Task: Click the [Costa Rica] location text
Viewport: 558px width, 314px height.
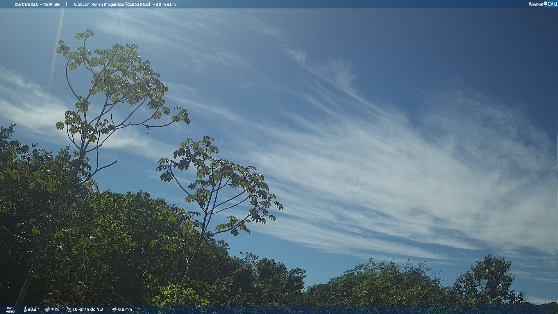Action: tap(138, 4)
